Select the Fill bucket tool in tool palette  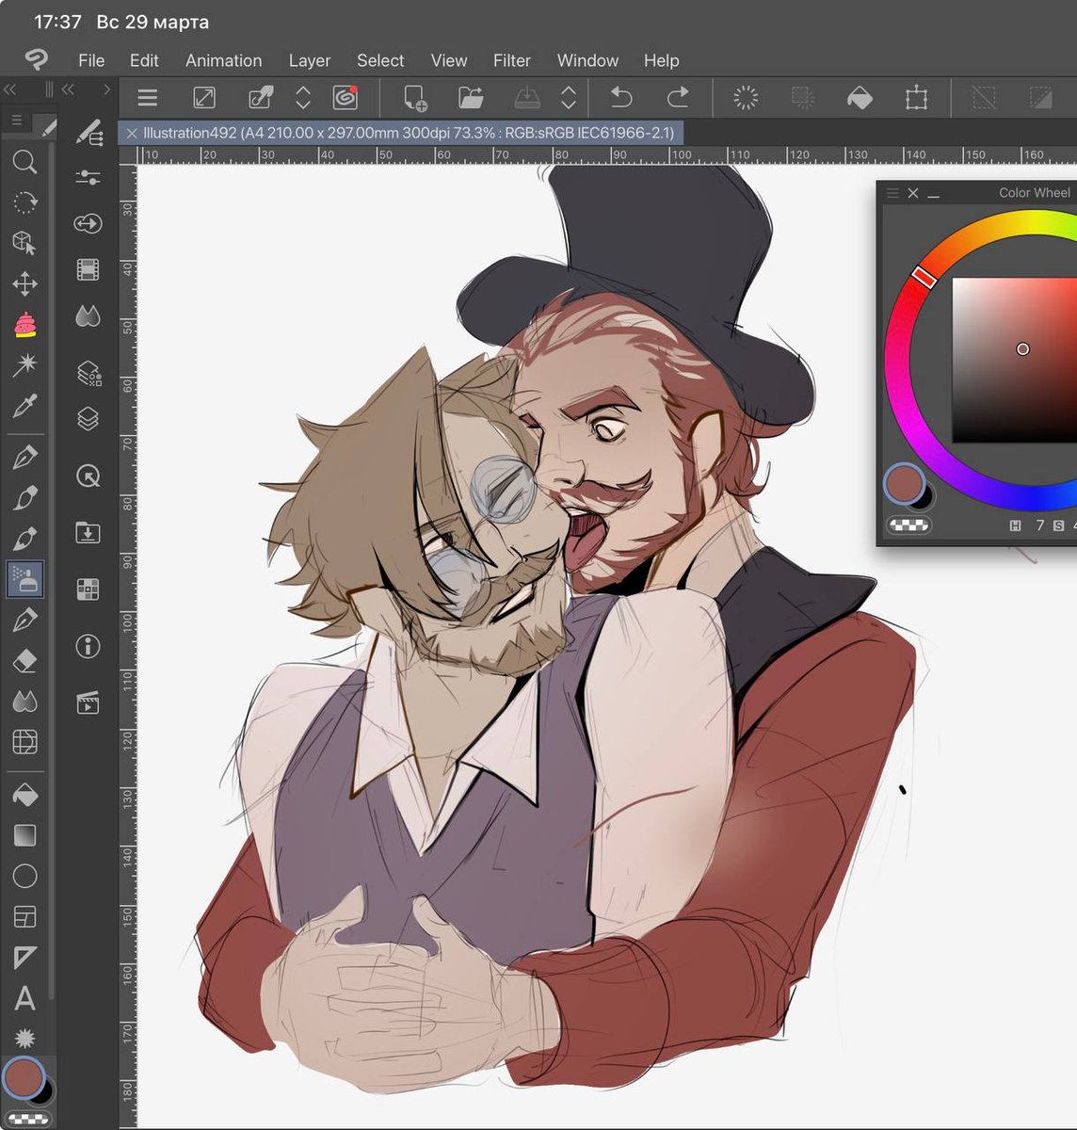[24, 796]
